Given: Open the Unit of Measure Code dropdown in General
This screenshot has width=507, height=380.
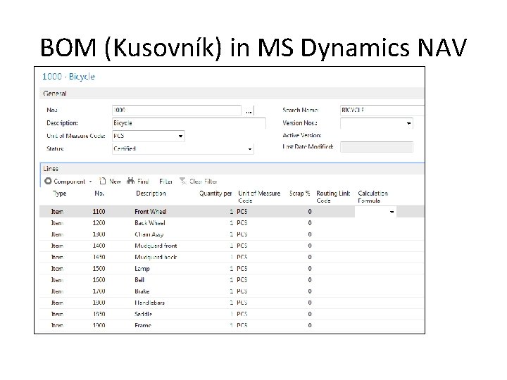Looking at the screenshot, I should tap(180, 137).
